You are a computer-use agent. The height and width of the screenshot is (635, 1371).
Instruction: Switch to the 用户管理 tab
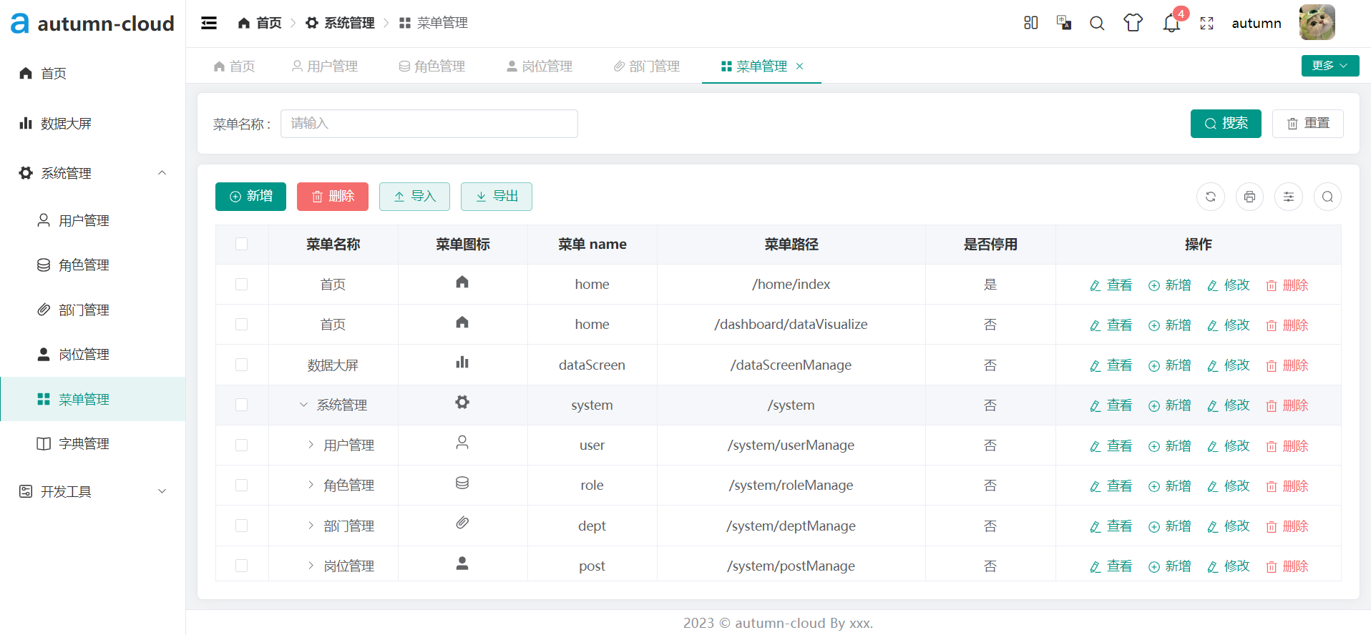pos(325,67)
